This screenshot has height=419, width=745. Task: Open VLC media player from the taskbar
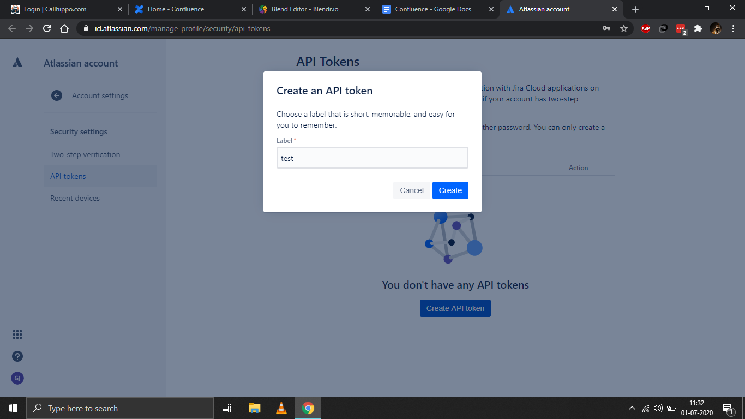tap(281, 408)
